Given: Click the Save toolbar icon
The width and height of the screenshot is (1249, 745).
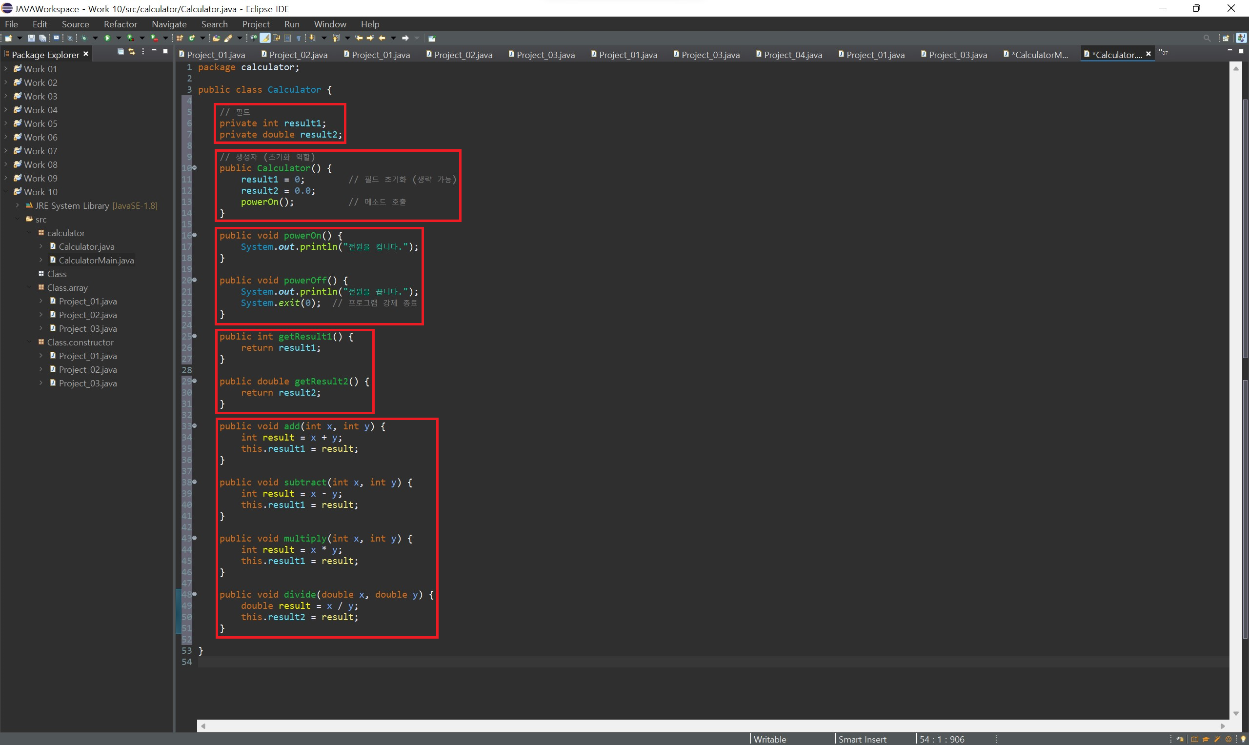Looking at the screenshot, I should coord(31,38).
